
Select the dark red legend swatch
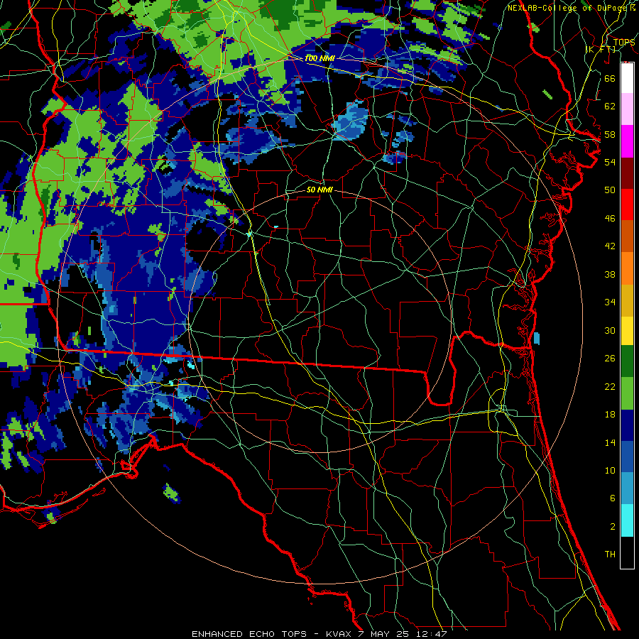coord(627,173)
